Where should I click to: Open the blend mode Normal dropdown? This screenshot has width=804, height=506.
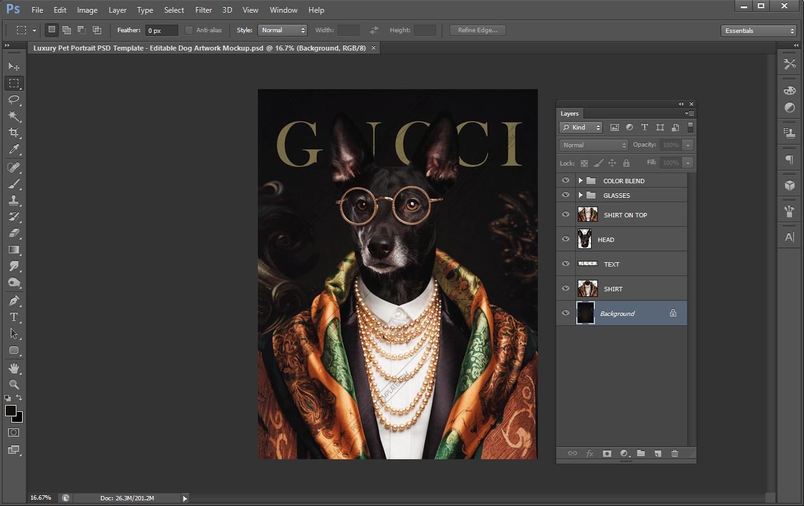pyautogui.click(x=594, y=145)
